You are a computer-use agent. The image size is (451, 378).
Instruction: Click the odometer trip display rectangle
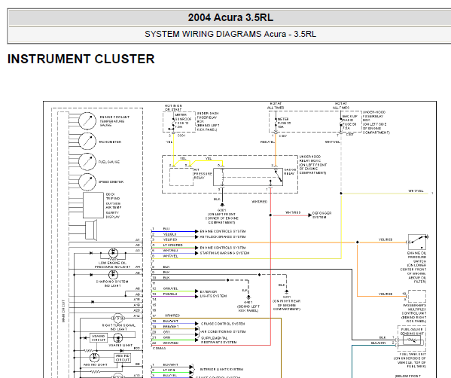click(x=93, y=206)
